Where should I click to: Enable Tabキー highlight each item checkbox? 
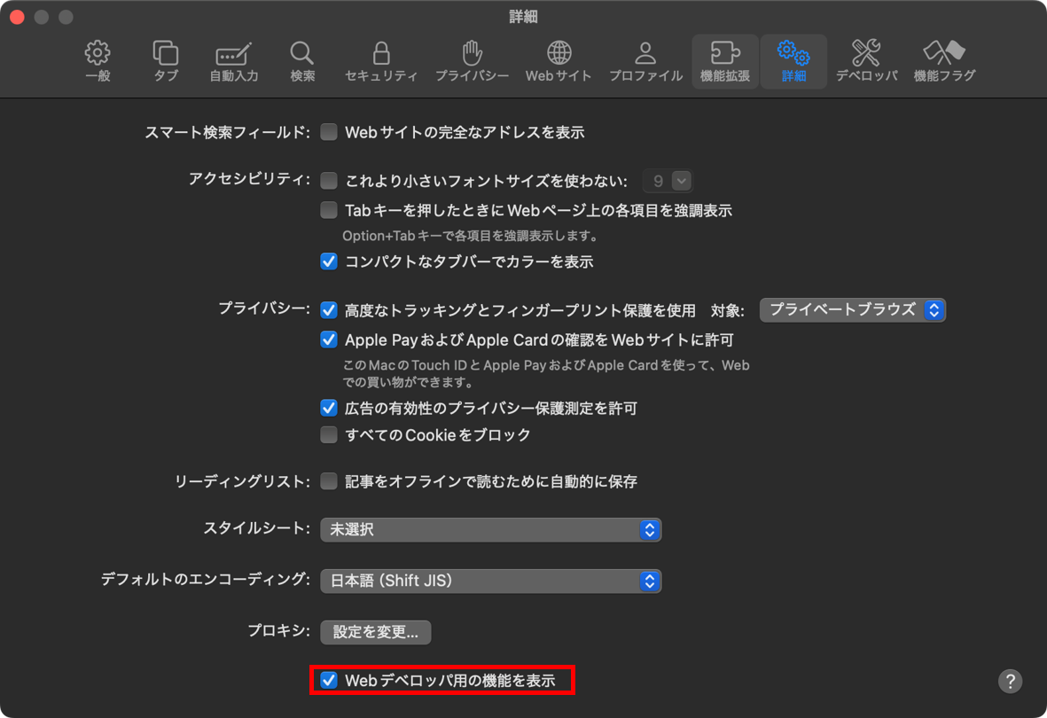coord(329,210)
